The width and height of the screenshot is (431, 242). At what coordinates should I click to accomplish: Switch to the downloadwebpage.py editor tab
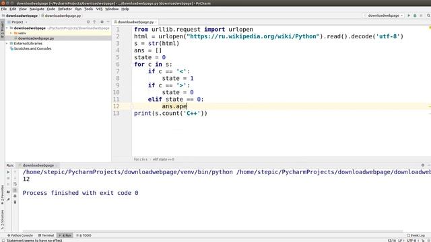point(135,22)
